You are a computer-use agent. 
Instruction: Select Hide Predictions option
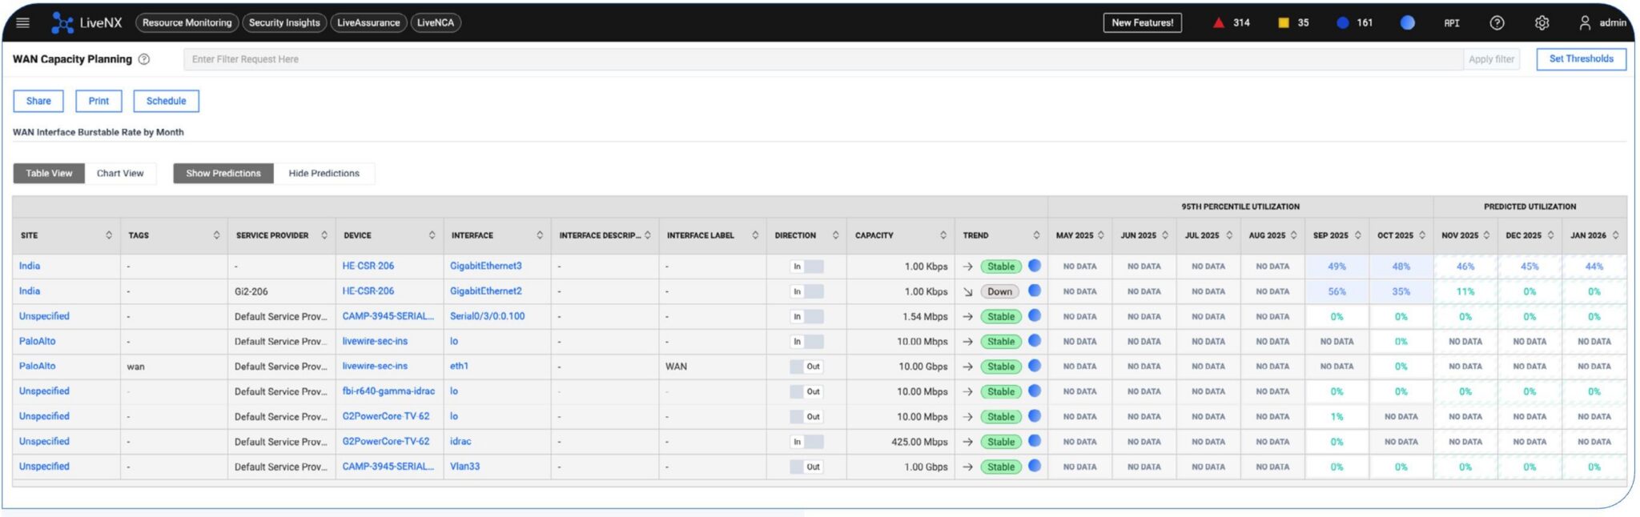click(324, 173)
